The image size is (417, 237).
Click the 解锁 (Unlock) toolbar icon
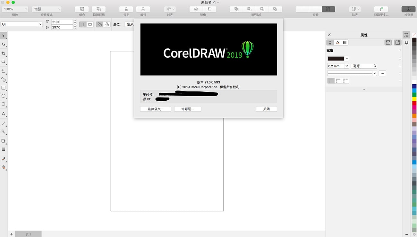(x=143, y=9)
